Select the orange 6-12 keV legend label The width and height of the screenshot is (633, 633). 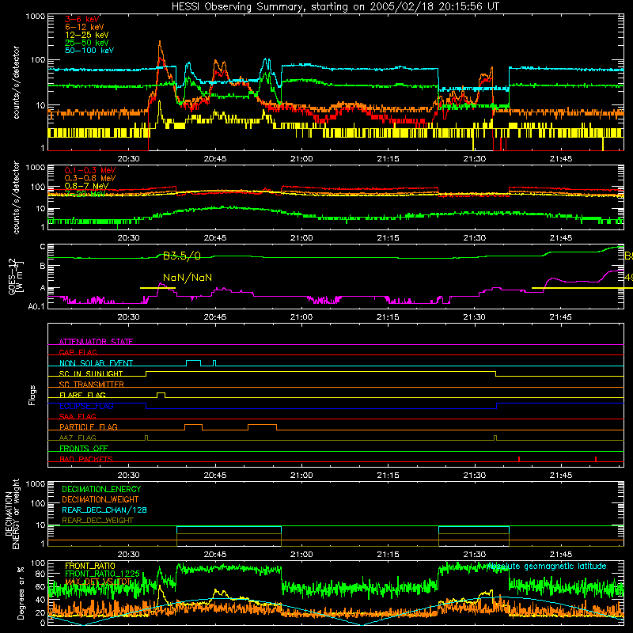click(85, 27)
